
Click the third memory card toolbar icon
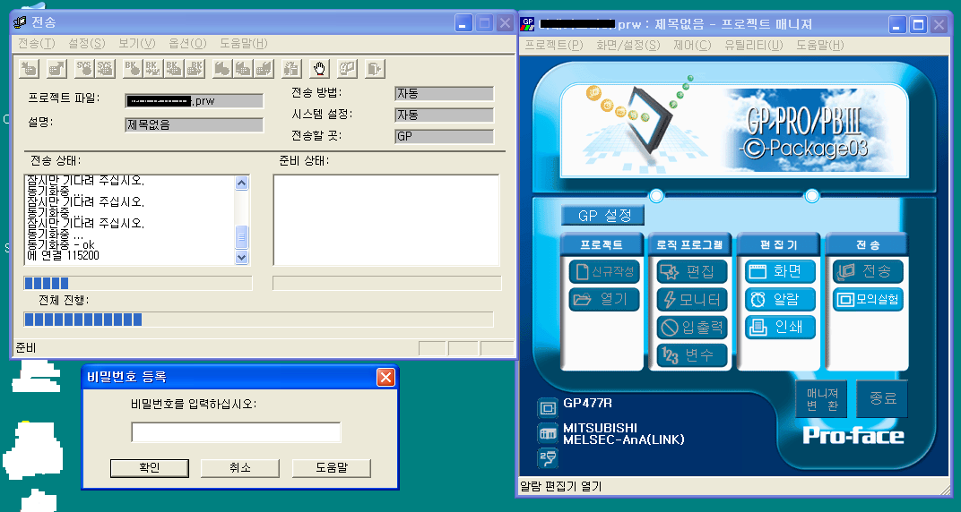tap(264, 69)
